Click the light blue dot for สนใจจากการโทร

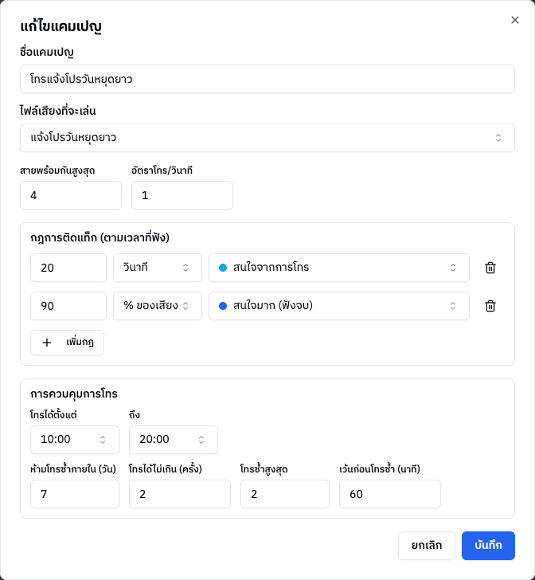coord(223,268)
